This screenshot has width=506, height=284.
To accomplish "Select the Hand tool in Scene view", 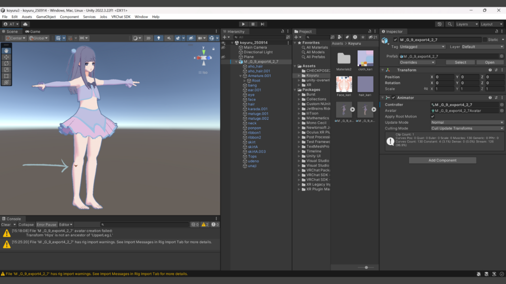I will click(6, 50).
